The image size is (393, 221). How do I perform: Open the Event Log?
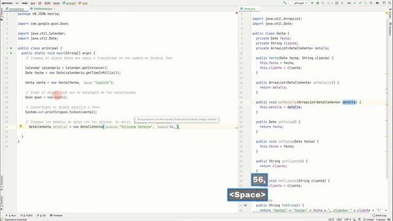click(379, 215)
